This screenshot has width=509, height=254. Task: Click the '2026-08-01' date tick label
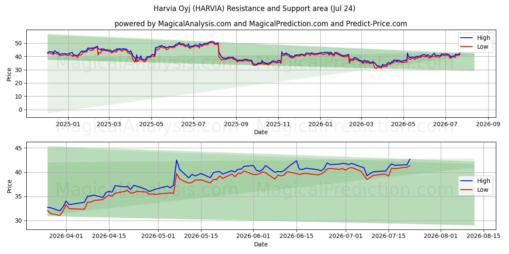point(441,236)
